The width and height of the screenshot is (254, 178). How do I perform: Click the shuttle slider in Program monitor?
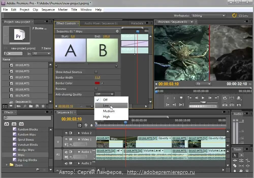[203, 102]
